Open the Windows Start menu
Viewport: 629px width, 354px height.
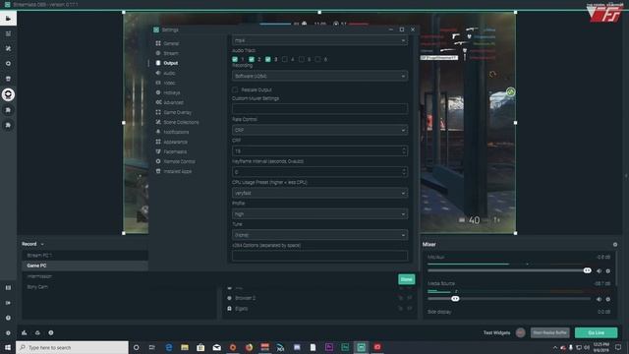[8, 347]
